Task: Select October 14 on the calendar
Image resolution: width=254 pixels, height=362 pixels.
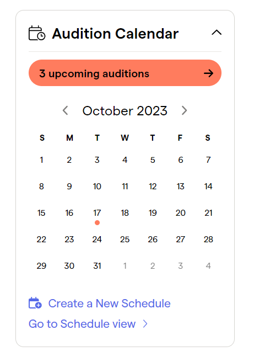Action: 208,187
